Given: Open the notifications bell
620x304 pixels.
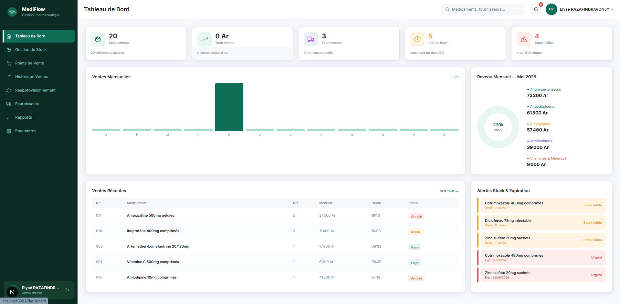Looking at the screenshot, I should pos(536,9).
